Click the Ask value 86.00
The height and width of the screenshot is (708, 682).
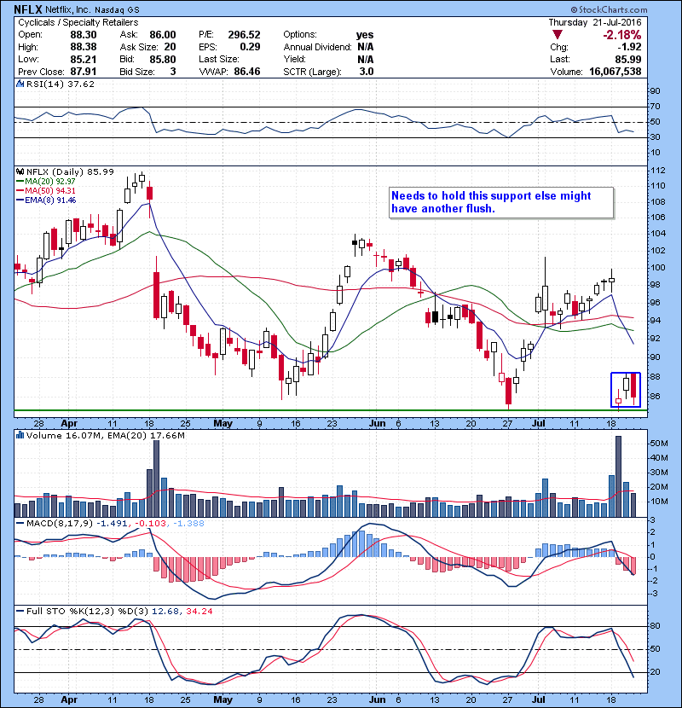(x=163, y=35)
